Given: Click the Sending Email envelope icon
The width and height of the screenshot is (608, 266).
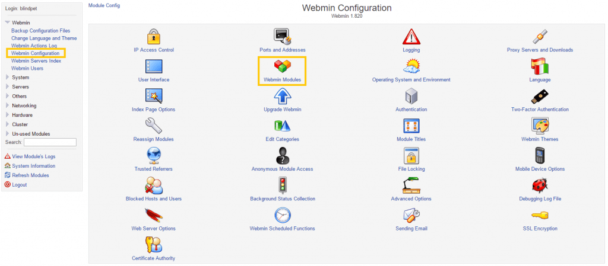Looking at the screenshot, I should click(411, 216).
